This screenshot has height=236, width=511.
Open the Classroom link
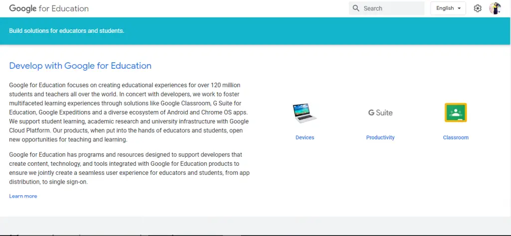(x=456, y=137)
